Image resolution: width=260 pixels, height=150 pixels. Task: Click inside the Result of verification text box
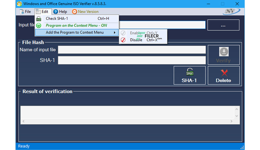coord(127,112)
